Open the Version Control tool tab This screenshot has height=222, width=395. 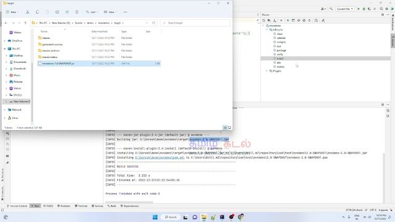[17, 206]
